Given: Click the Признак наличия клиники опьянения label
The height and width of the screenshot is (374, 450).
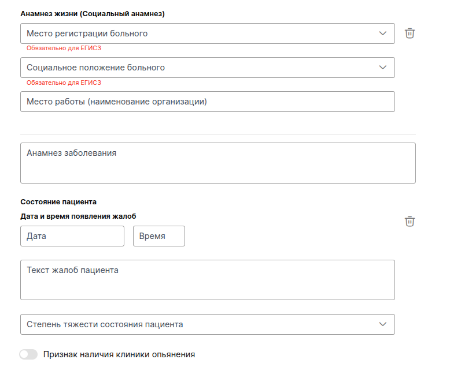Looking at the screenshot, I should pyautogui.click(x=119, y=354).
